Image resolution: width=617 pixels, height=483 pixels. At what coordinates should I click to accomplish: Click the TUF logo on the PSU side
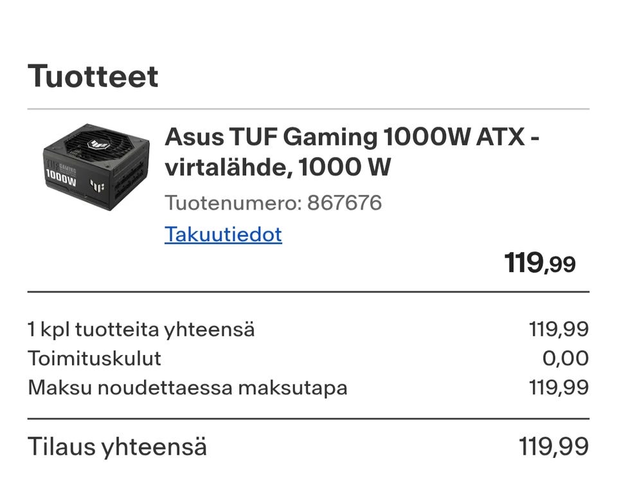(98, 187)
